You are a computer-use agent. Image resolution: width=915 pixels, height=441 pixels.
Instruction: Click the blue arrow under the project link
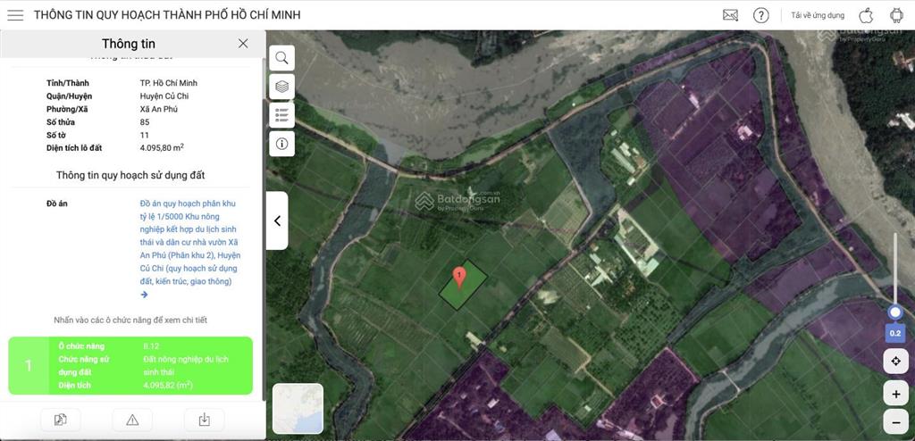pyautogui.click(x=144, y=295)
